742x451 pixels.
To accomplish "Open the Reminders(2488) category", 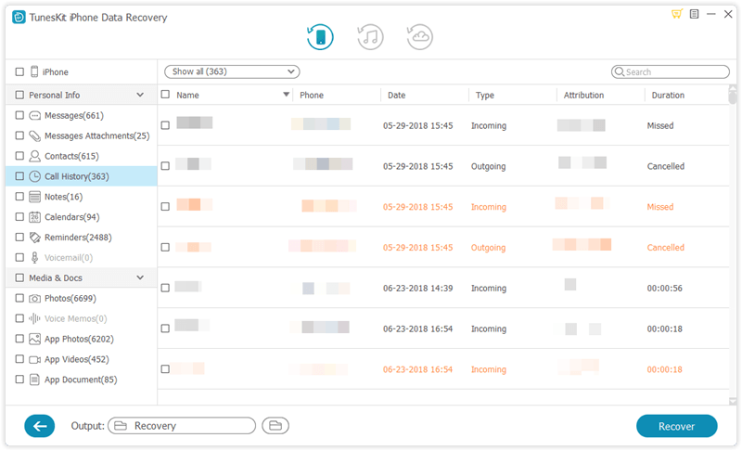I will pos(78,238).
